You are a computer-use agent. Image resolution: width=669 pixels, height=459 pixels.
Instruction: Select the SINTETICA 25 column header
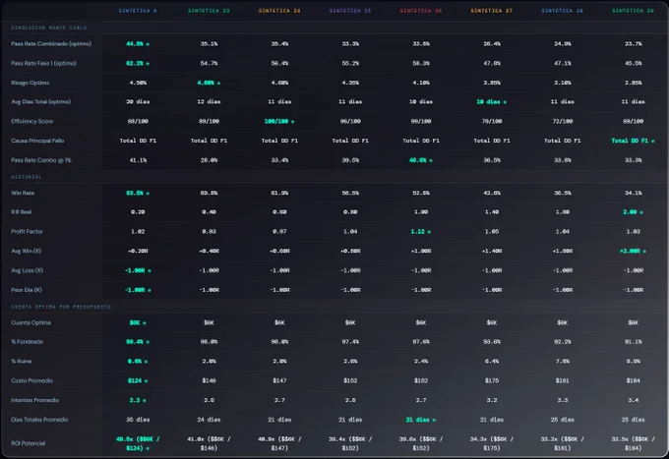350,11
